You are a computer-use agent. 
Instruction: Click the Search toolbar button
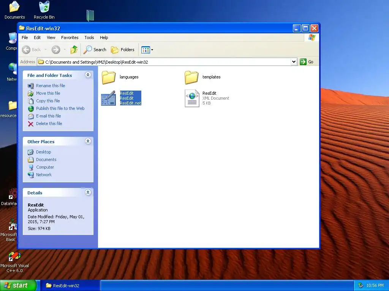pos(95,50)
